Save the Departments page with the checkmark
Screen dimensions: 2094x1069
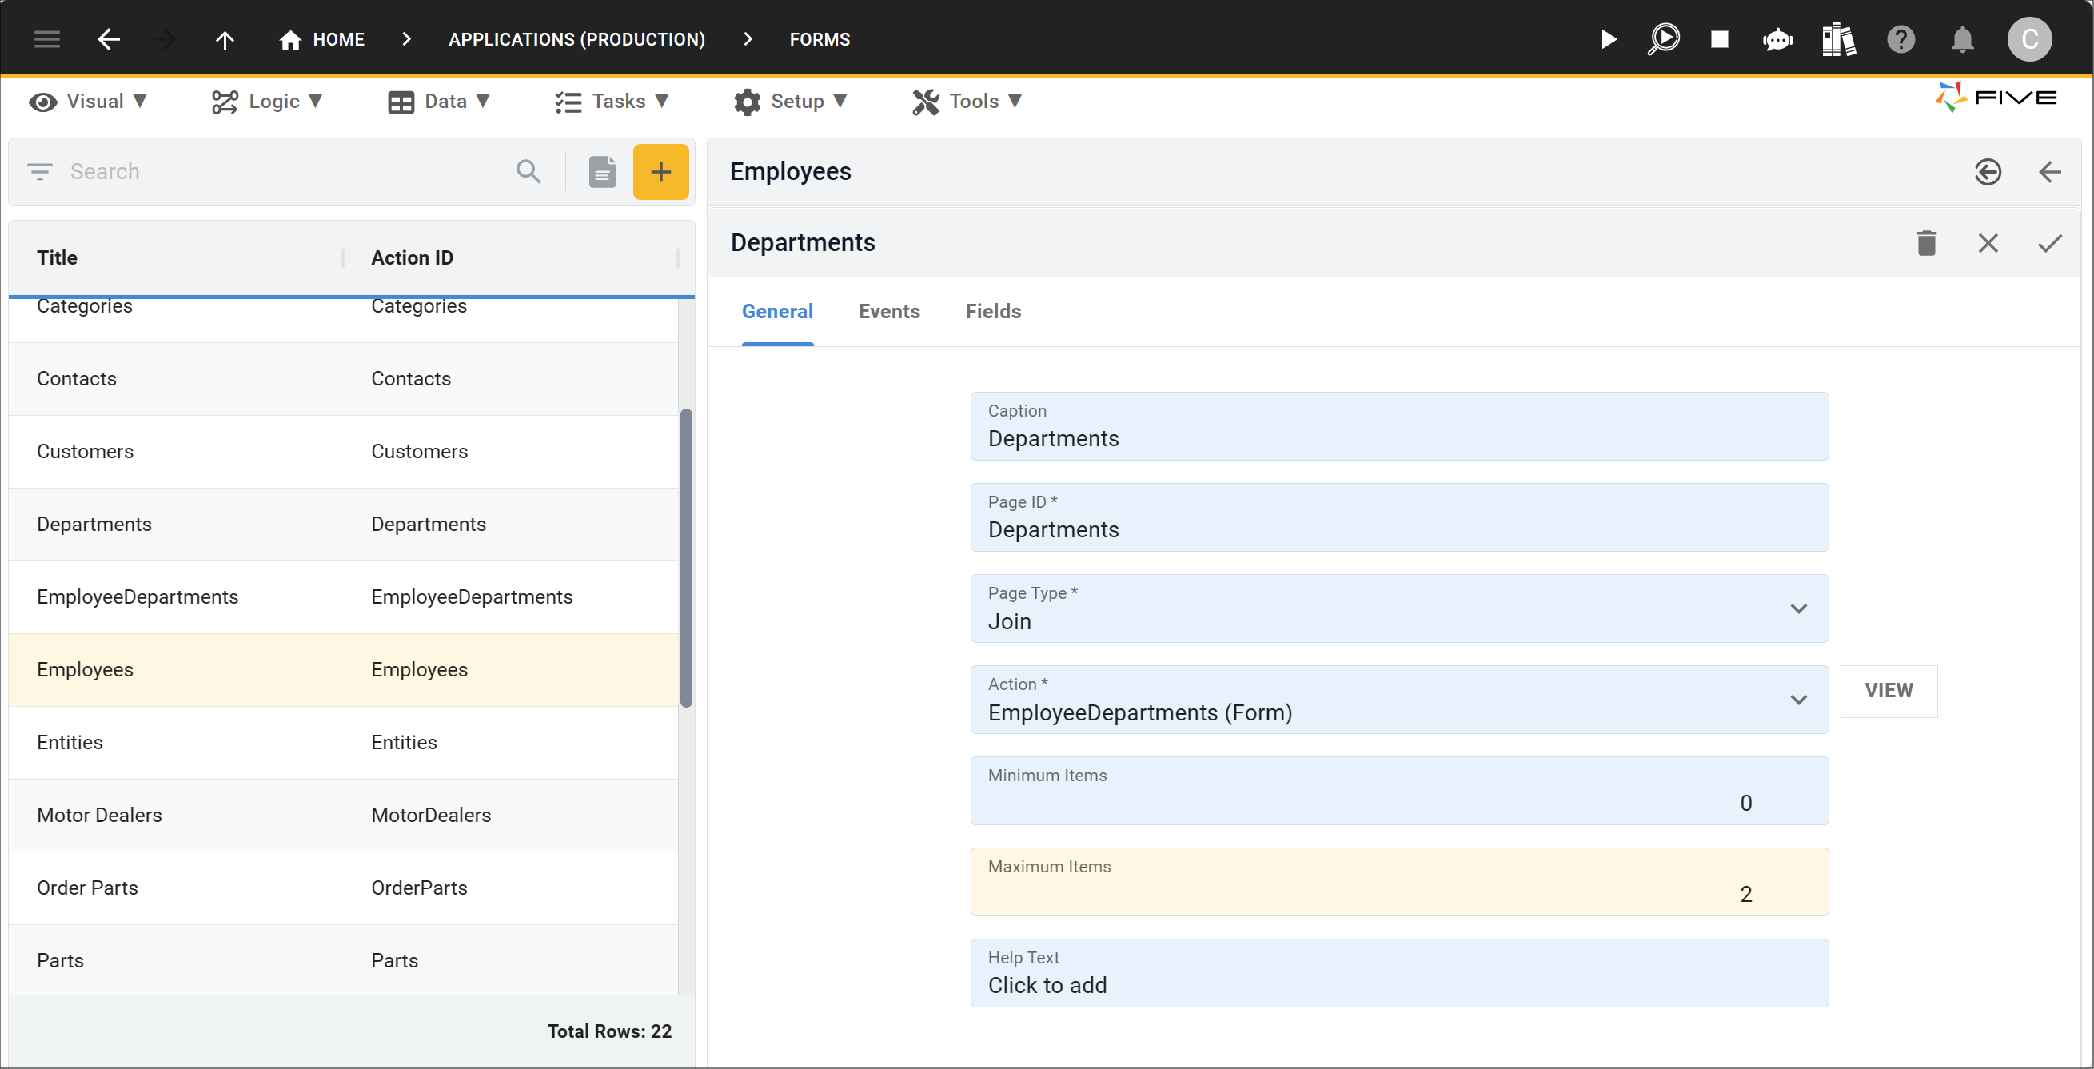click(2049, 243)
